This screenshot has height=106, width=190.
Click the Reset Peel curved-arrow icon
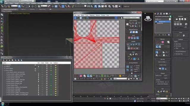[x=136, y=54]
